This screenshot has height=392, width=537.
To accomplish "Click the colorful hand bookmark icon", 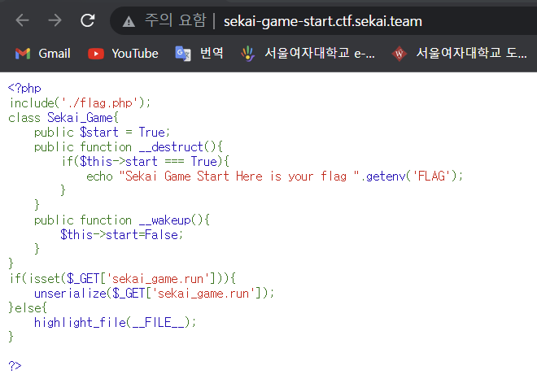I will (247, 54).
